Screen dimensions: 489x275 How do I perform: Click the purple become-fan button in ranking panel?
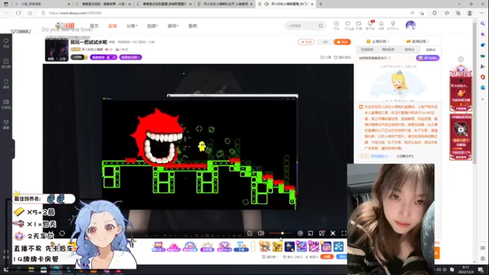(427, 58)
